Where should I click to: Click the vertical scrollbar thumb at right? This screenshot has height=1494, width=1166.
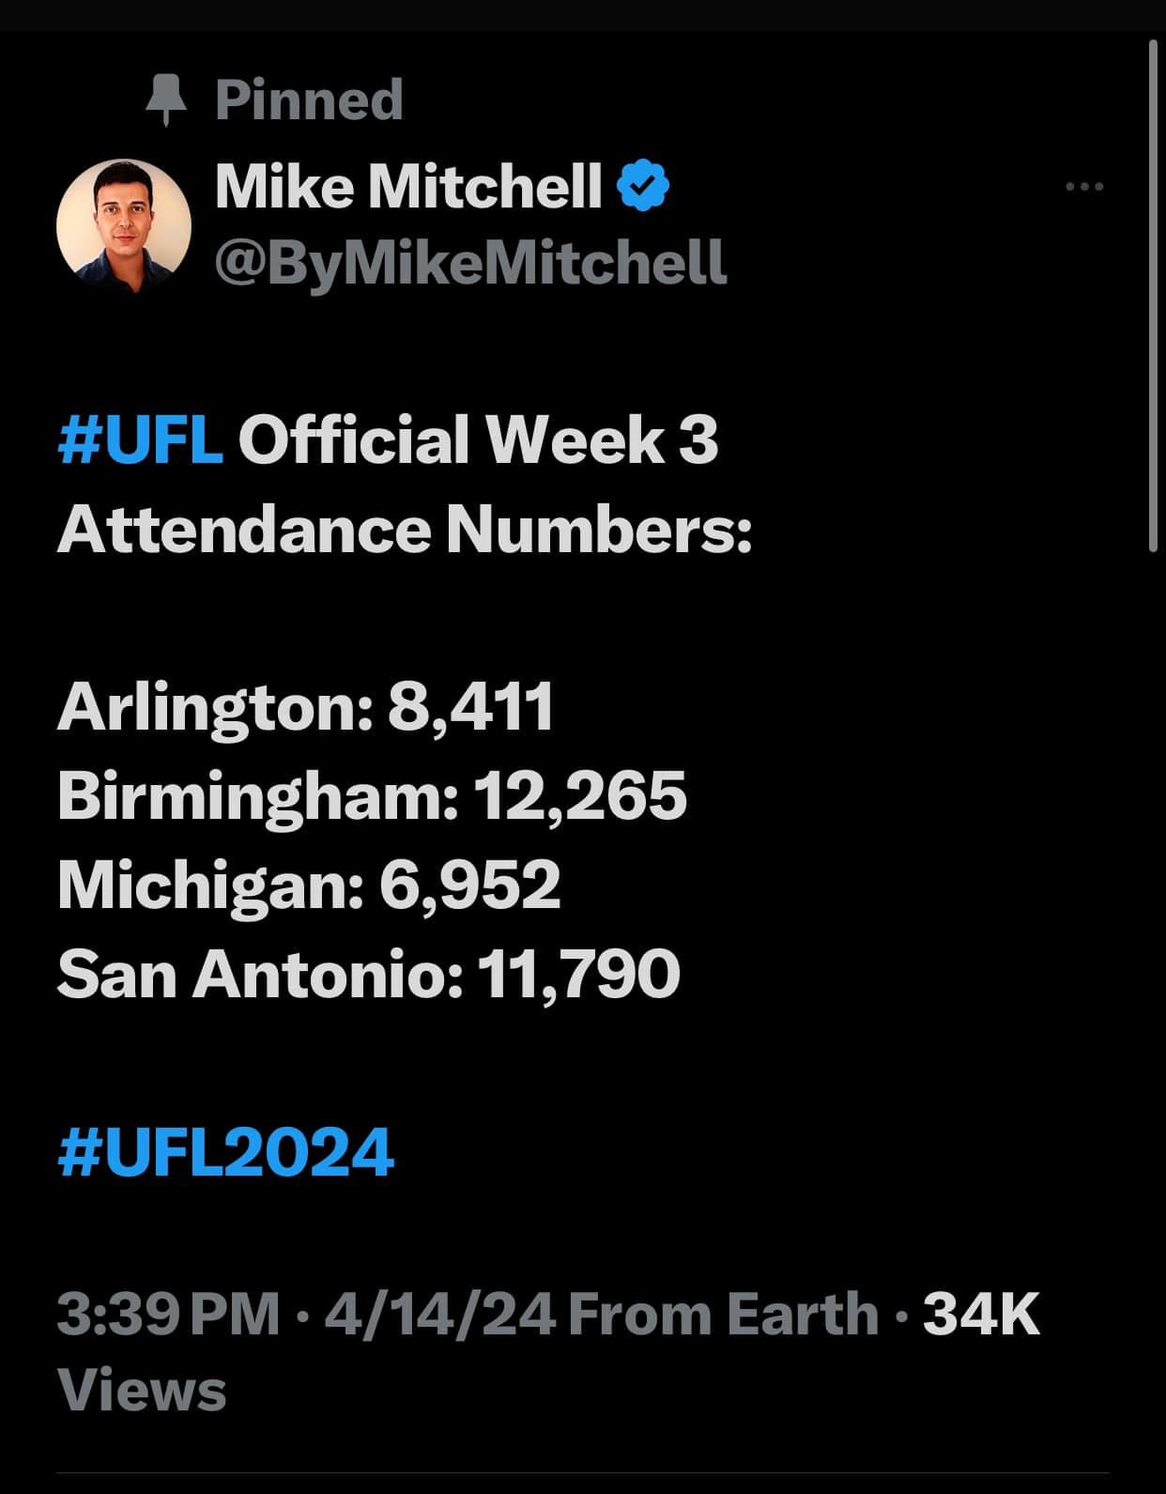click(x=1153, y=295)
